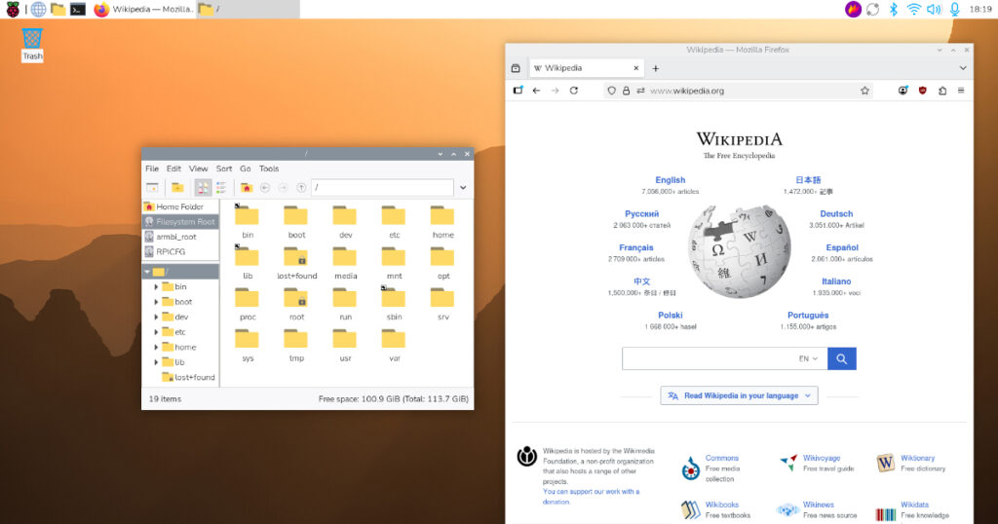Switch file manager to detailed list view
Screen dimensions: 998x524
tap(221, 187)
